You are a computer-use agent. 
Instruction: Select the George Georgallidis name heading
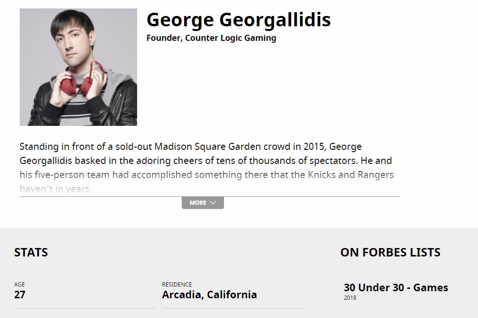[239, 20]
